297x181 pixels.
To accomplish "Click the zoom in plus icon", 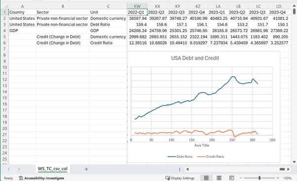I will tap(278, 178).
